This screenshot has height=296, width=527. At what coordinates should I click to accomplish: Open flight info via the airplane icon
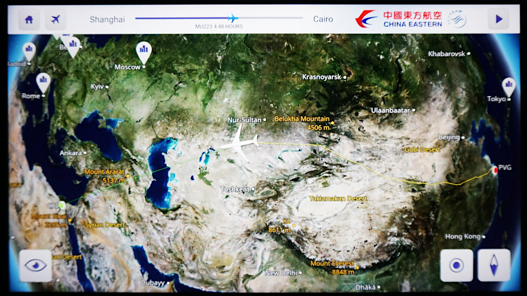click(x=55, y=19)
